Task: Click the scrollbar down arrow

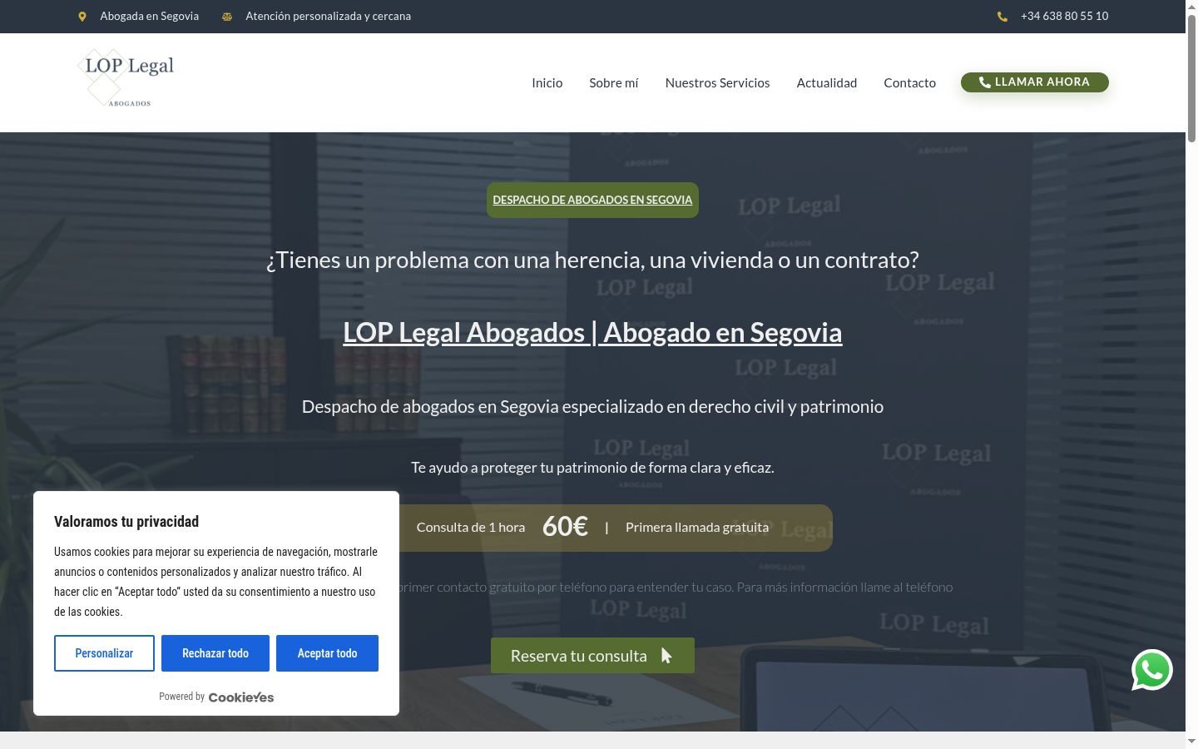Action: (1191, 741)
